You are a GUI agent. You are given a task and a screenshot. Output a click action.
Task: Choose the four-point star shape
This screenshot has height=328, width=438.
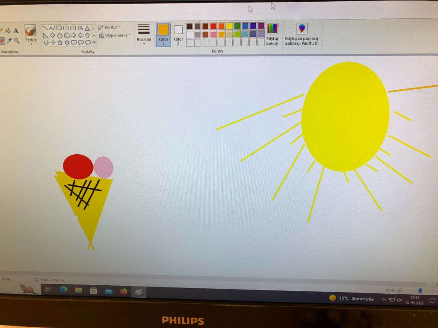[x=53, y=42]
